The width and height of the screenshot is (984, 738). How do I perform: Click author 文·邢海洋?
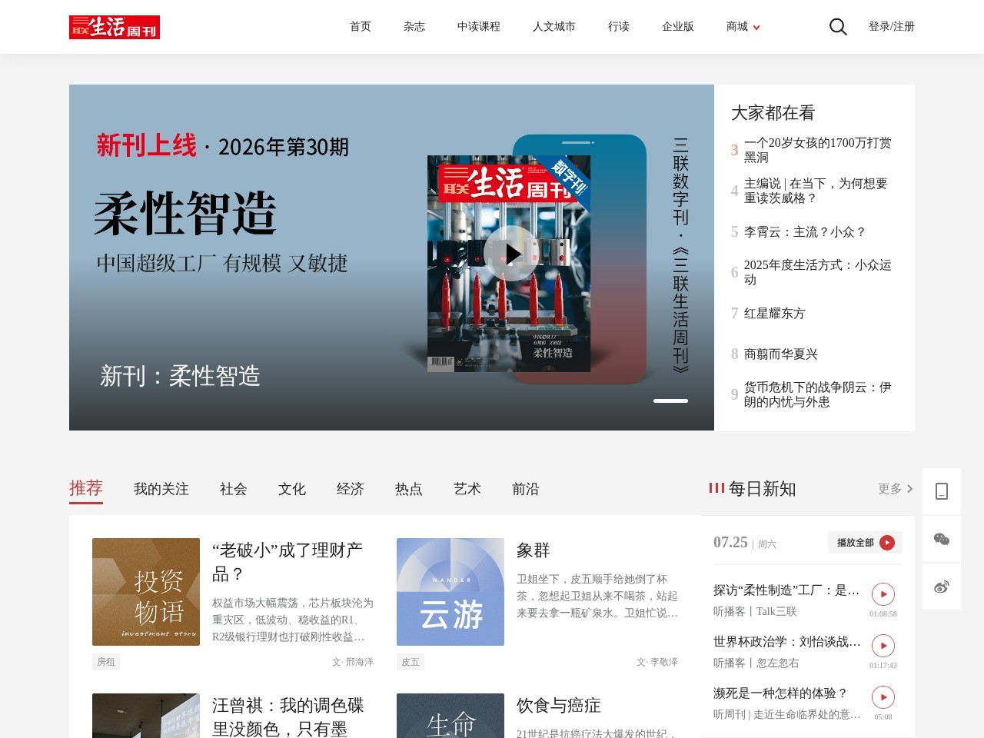(353, 662)
